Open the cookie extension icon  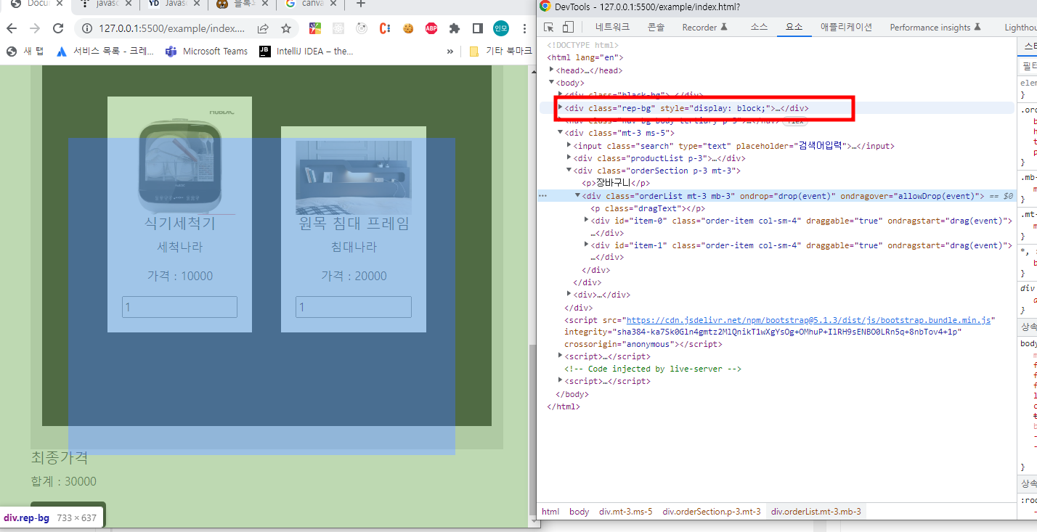tap(408, 29)
